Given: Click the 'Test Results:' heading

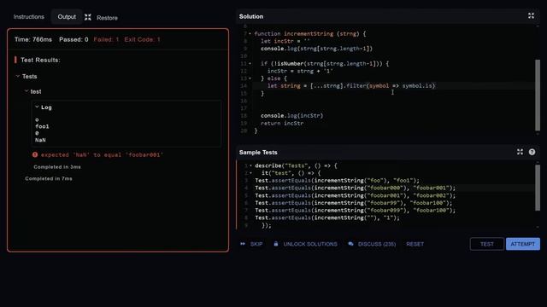Looking at the screenshot, I should (x=40, y=60).
